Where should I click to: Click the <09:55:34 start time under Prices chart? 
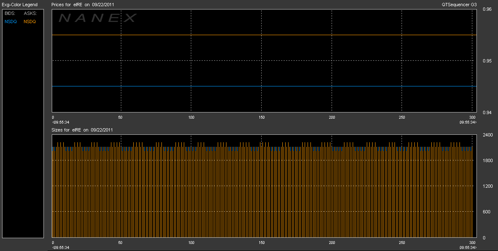(60, 122)
